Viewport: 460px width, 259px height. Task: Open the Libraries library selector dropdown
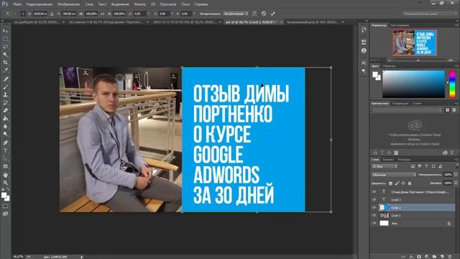coord(408,110)
